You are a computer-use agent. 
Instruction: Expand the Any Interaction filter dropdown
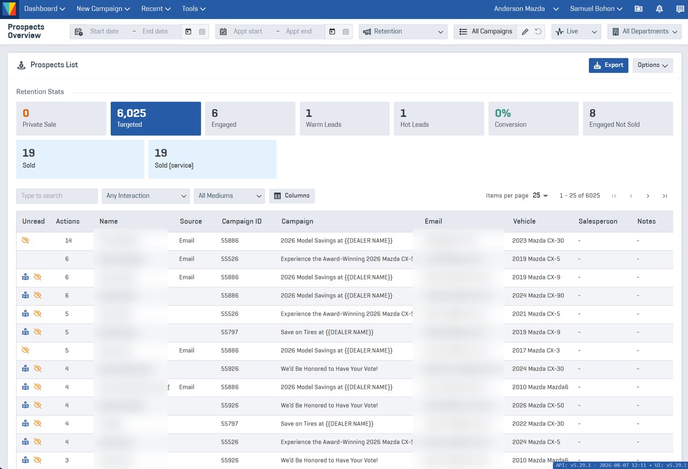pyautogui.click(x=146, y=196)
